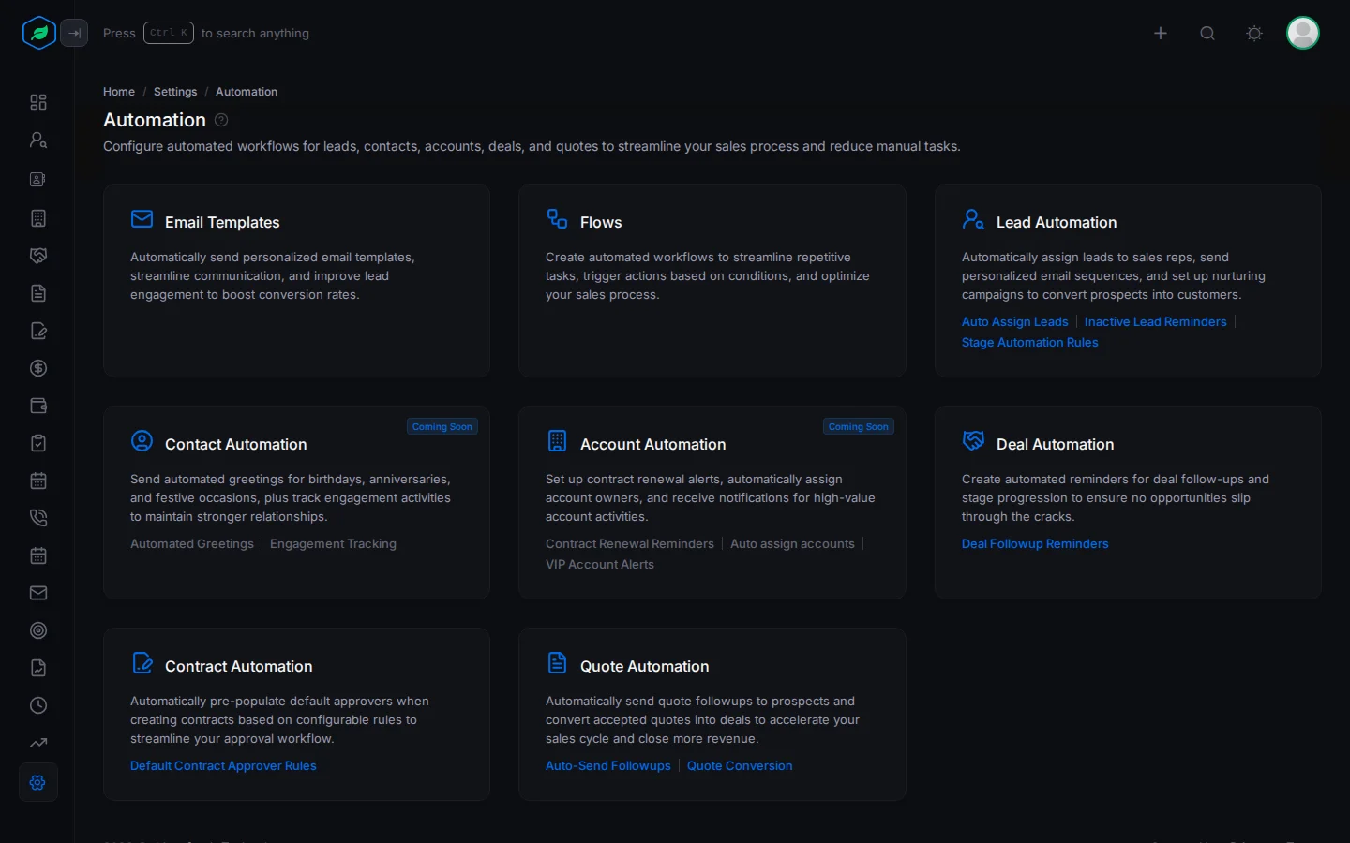Open the sidebar plain document icon

38,293
